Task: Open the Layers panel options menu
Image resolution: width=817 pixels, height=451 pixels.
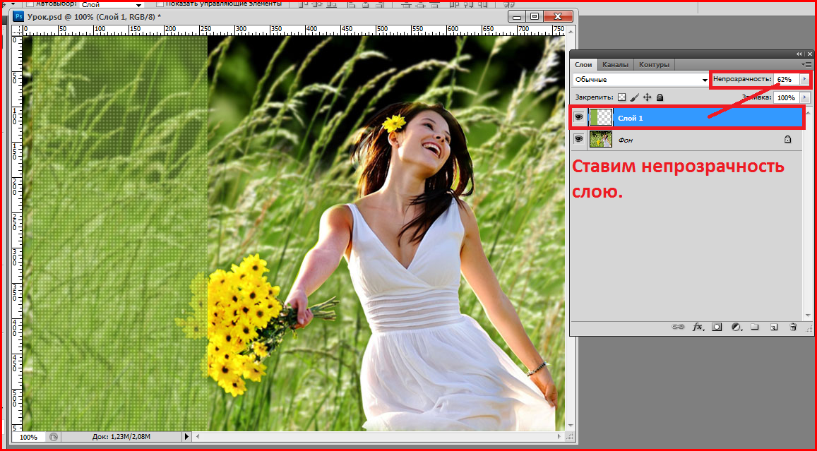Action: [x=808, y=64]
